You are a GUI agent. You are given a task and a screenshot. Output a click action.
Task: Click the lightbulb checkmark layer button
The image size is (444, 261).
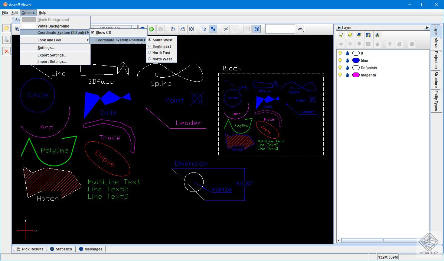pos(350,35)
